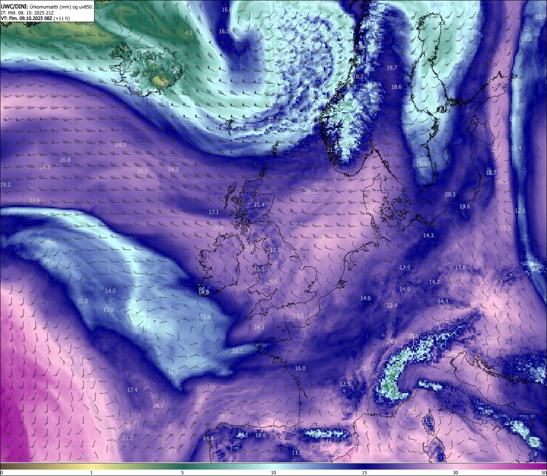The width and height of the screenshot is (547, 476).
Task: Click the 14.9 value over Germany
Action: (405, 289)
